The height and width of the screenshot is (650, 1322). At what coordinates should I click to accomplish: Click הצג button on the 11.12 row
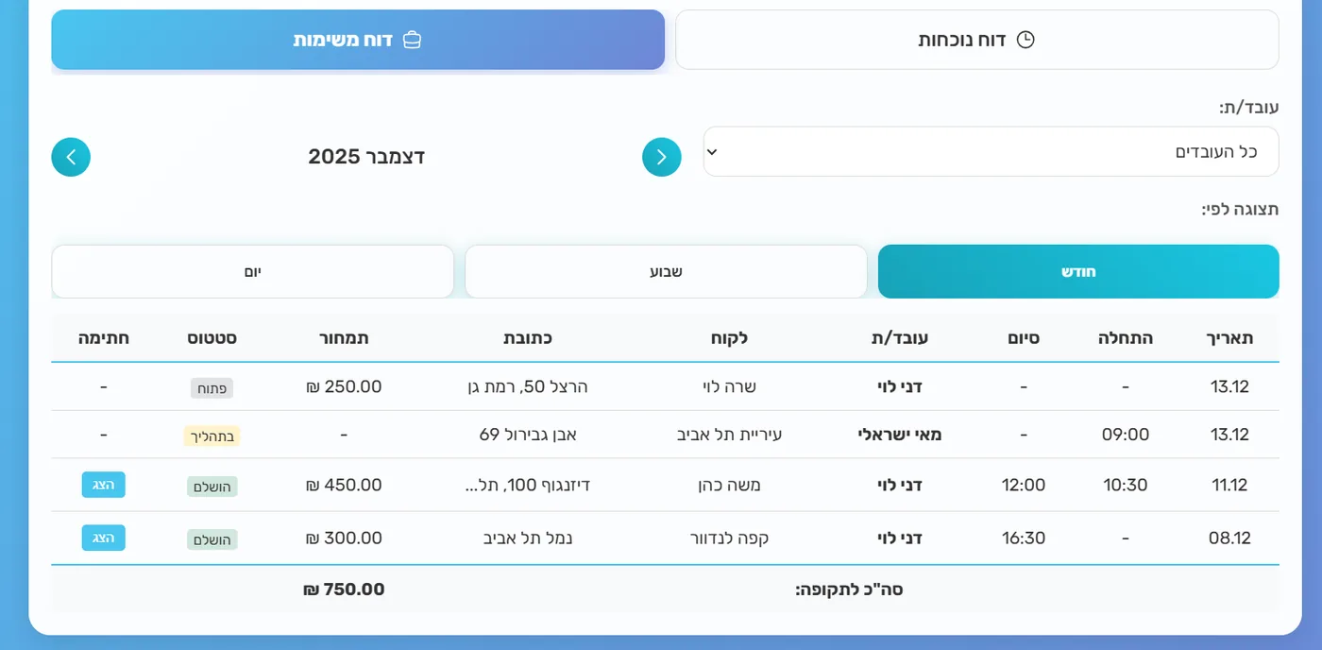pos(103,484)
